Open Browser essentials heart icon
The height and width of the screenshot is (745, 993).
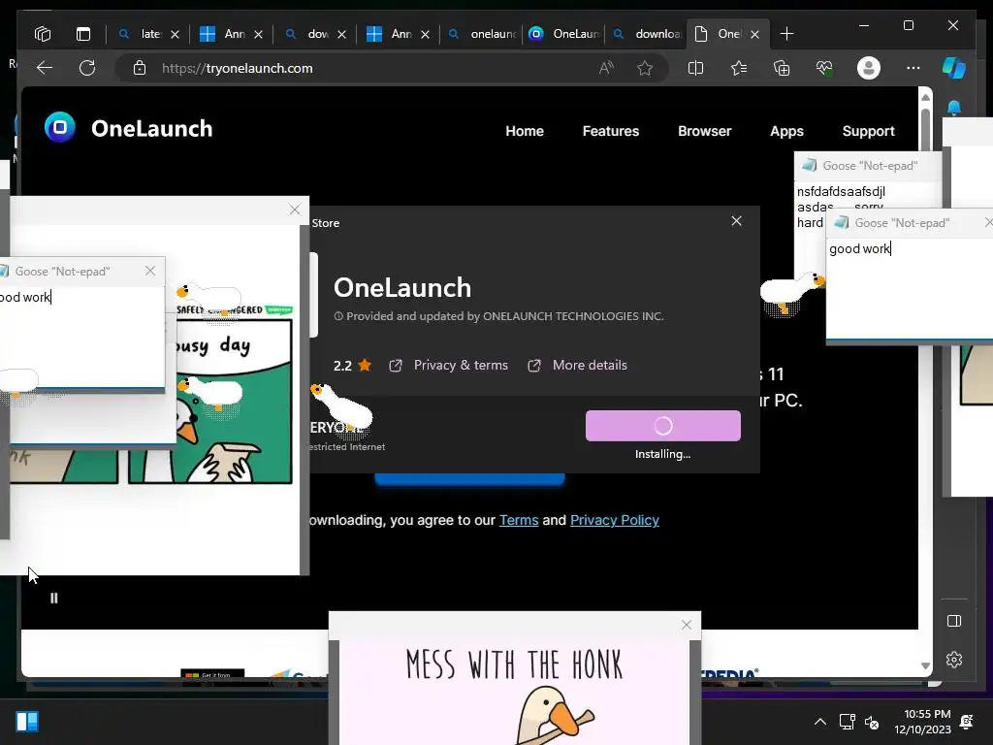tap(824, 68)
